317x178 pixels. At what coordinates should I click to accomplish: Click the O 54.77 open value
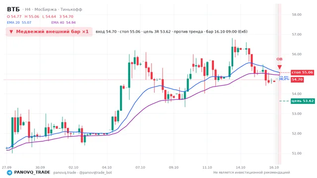pos(14,16)
